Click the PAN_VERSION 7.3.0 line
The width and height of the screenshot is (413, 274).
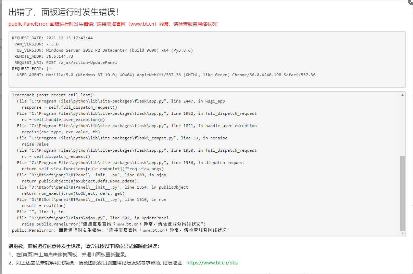tap(36, 44)
